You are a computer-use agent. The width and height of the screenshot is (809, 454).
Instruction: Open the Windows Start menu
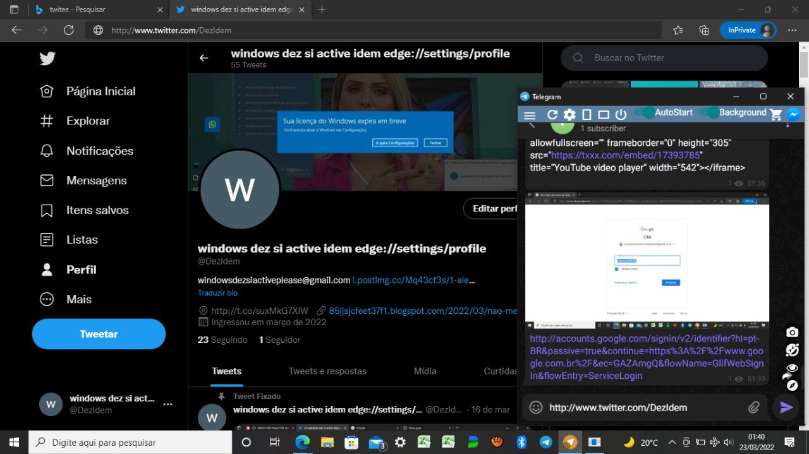14,442
